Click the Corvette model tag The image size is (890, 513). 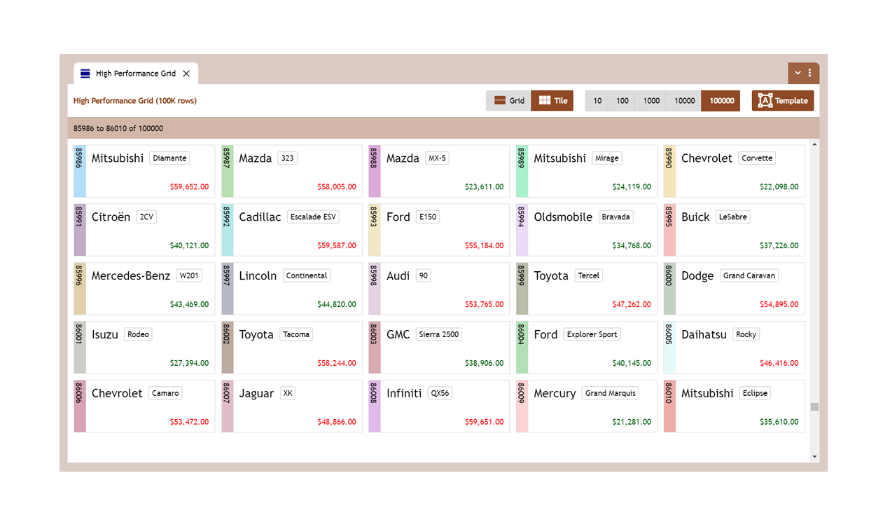(x=758, y=158)
